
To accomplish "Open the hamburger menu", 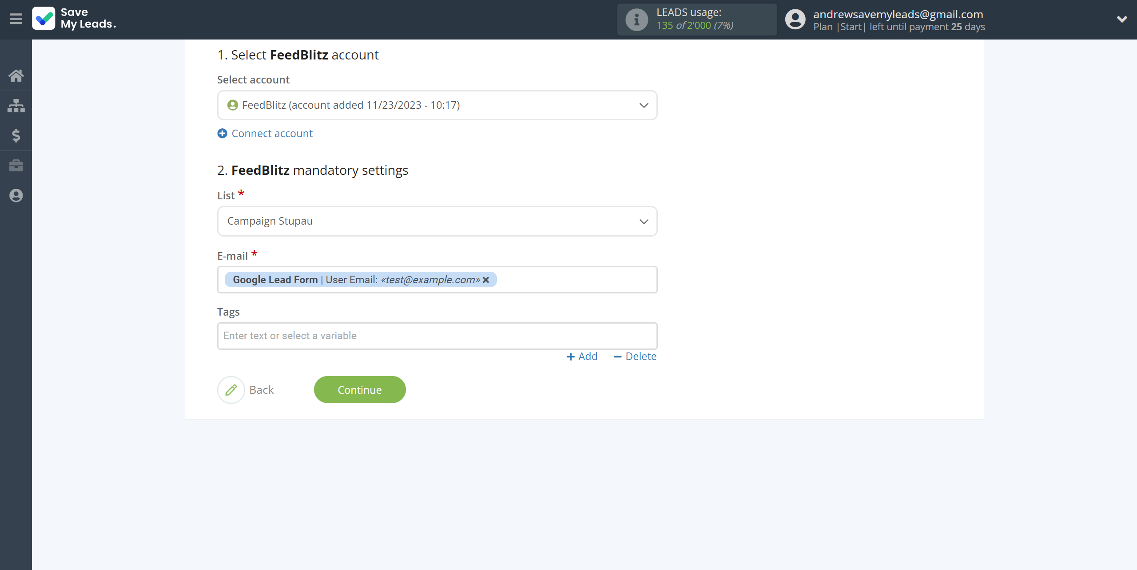I will 16,19.
